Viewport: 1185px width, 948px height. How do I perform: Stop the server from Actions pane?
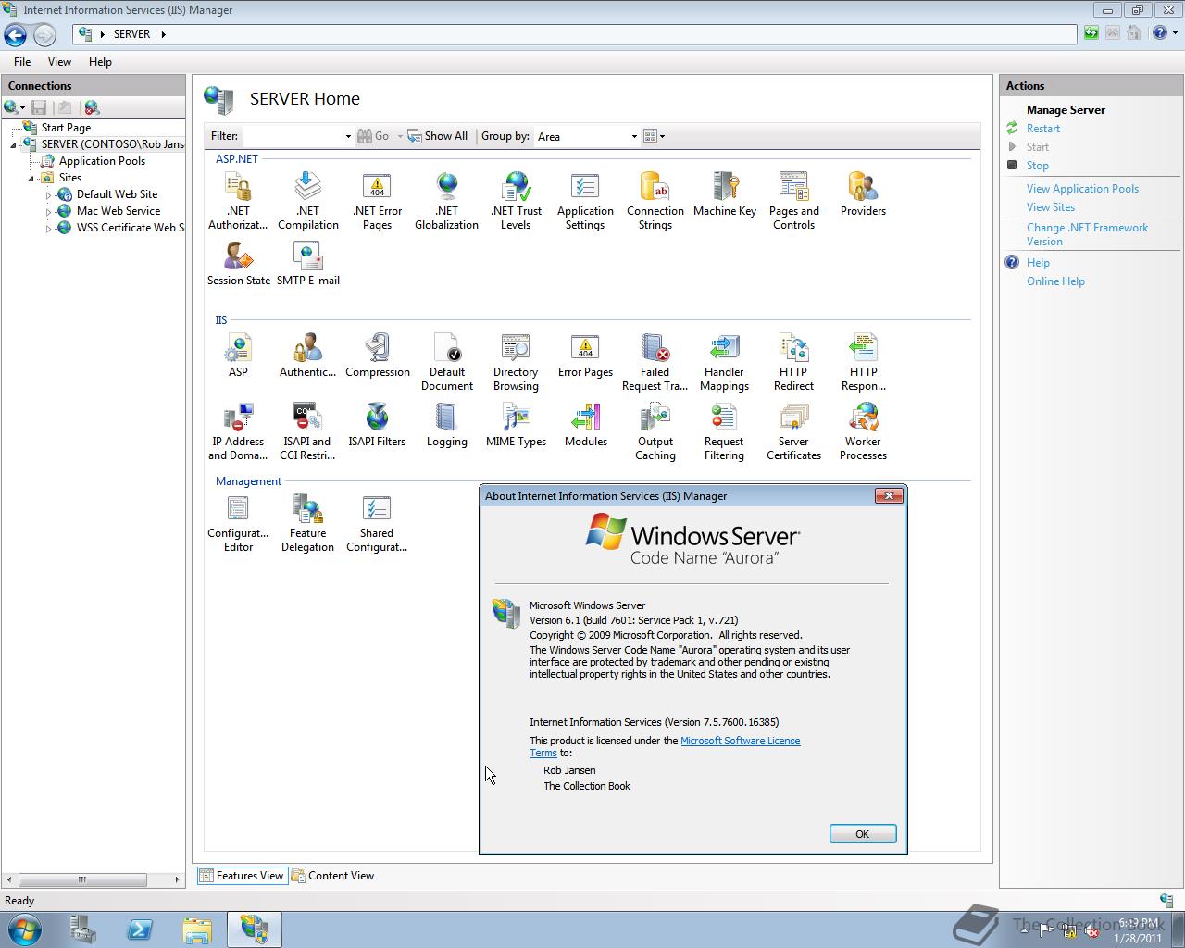[1037, 166]
